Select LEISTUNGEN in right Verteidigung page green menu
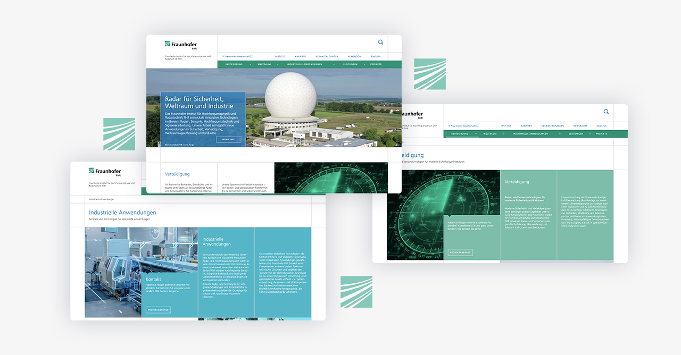The image size is (681, 355). coord(576,134)
